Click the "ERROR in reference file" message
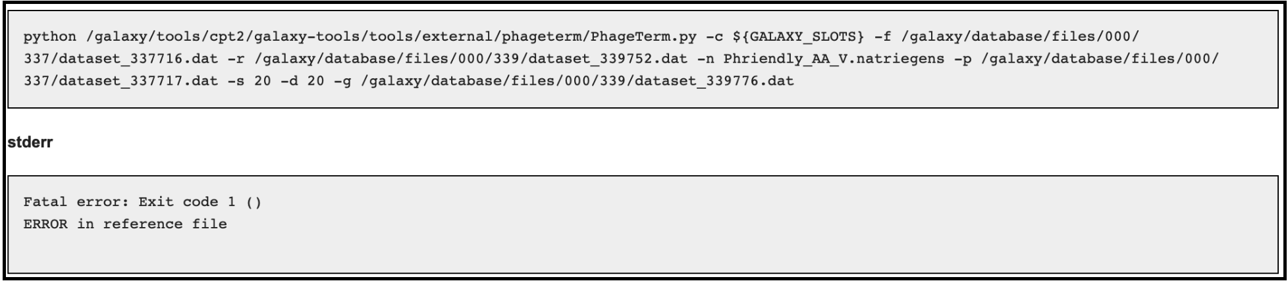This screenshot has height=283, width=1288. (125, 224)
